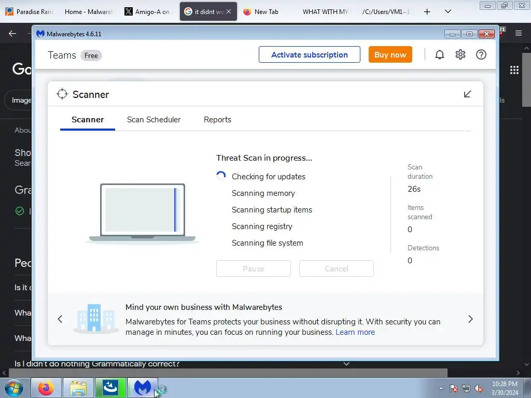Switch to New Tab browser tab
The image size is (531, 398).
click(266, 11)
